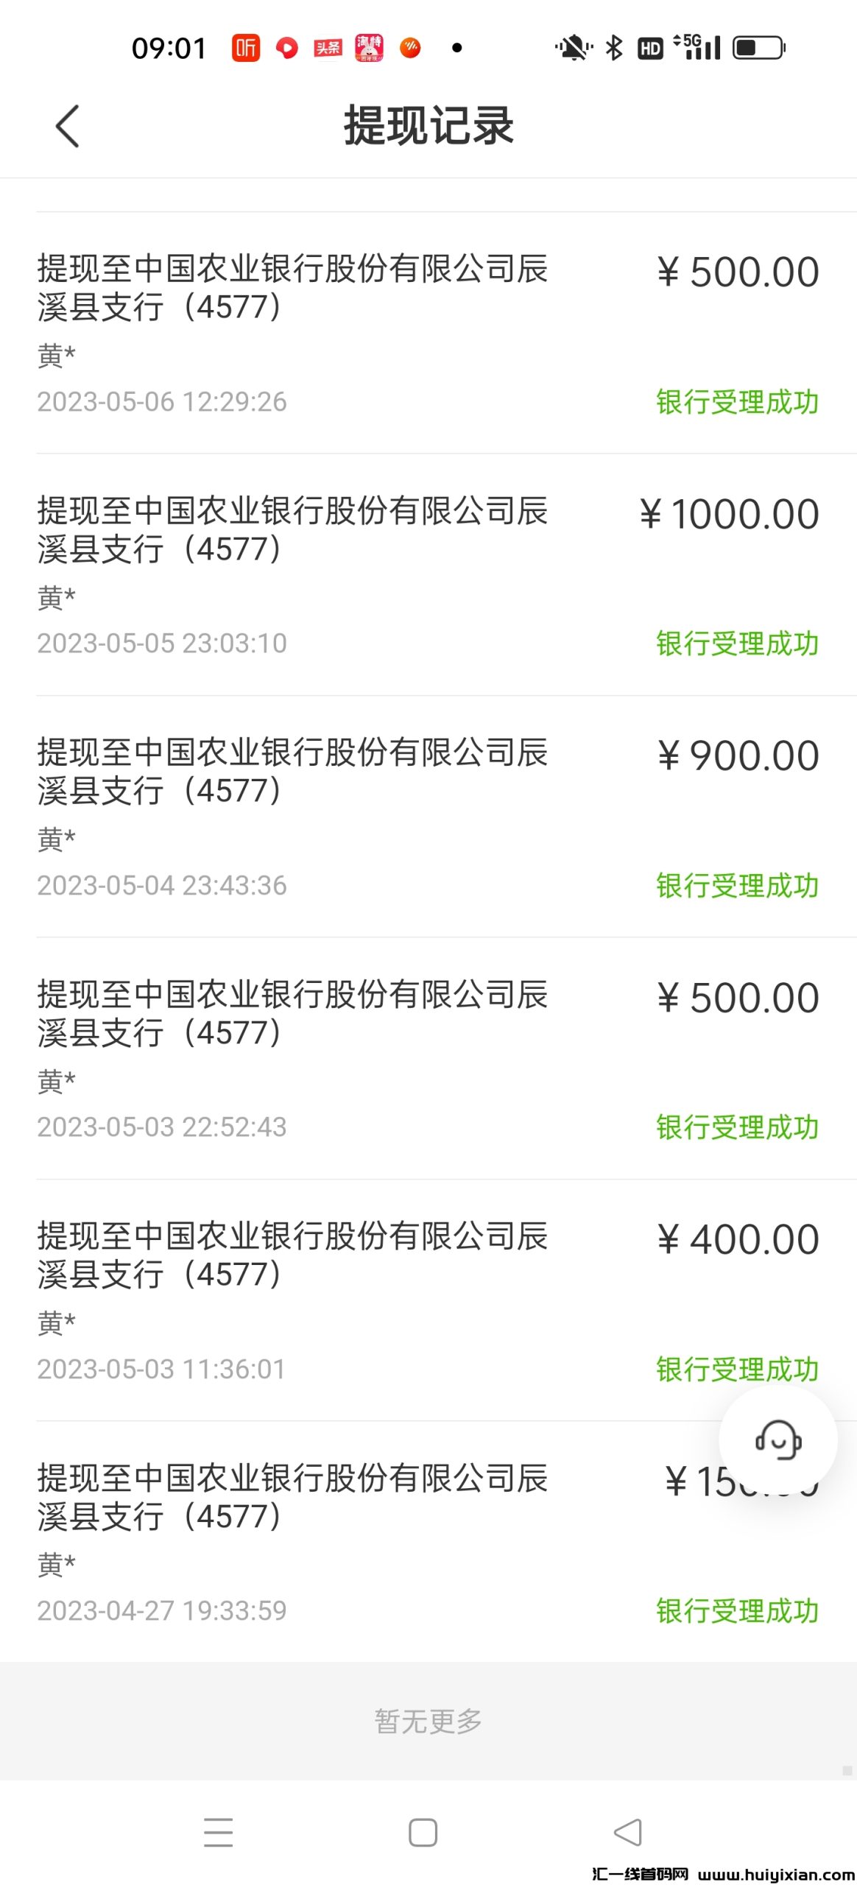
Task: Tap the 暂无更多 footer text
Action: pos(428,1721)
